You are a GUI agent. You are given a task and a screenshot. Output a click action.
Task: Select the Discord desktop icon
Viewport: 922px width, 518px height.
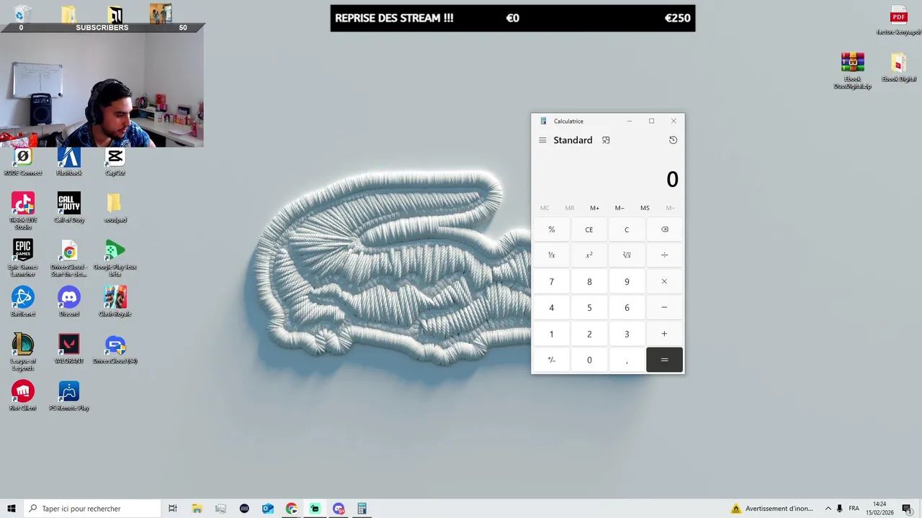pos(69,302)
